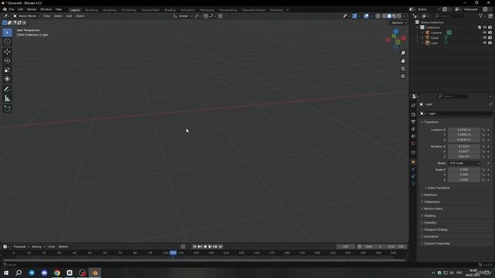495x278 pixels.
Task: Expand the Motion Paths panel
Action: pos(432,208)
